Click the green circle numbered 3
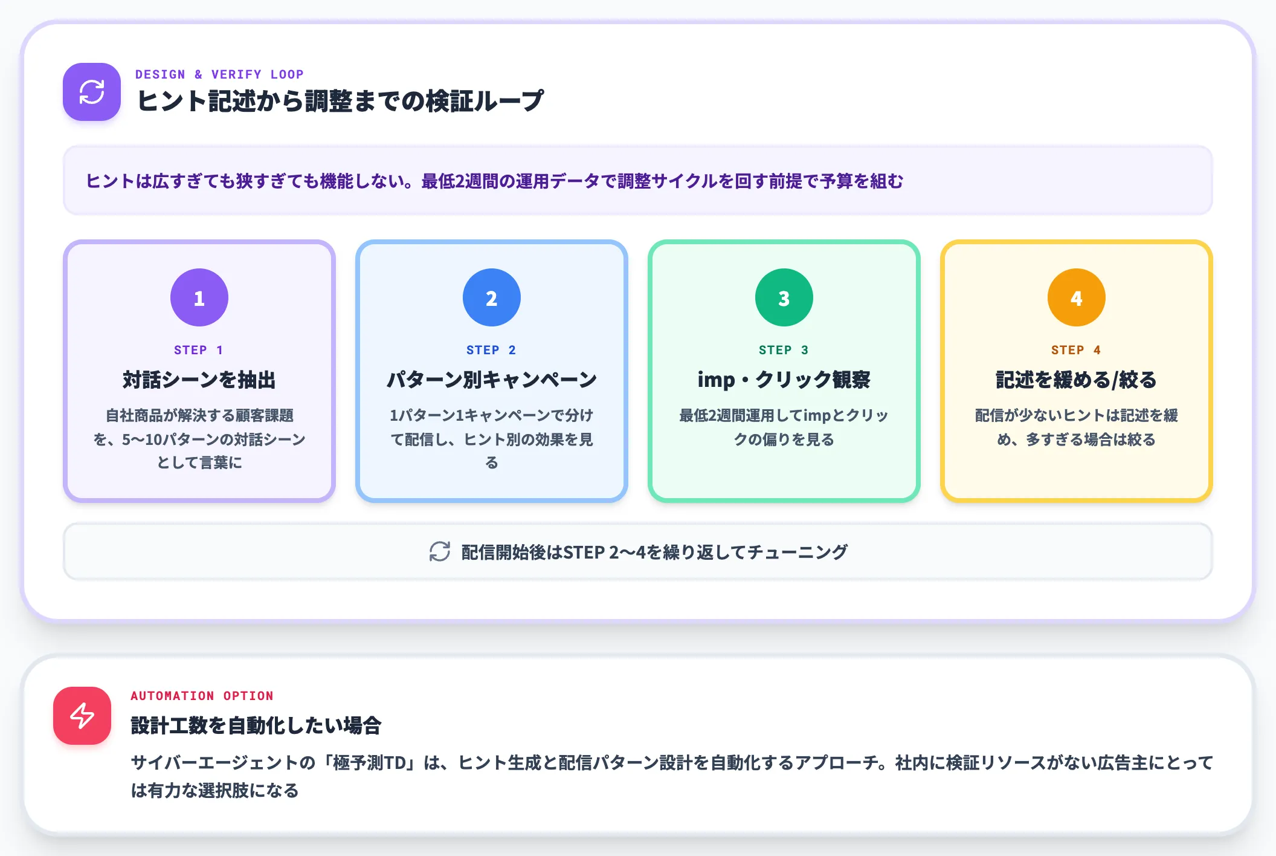Viewport: 1276px width, 856px height. tap(784, 297)
